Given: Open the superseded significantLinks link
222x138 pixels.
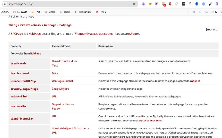Looking at the screenshot, I should [x=150, y=121].
